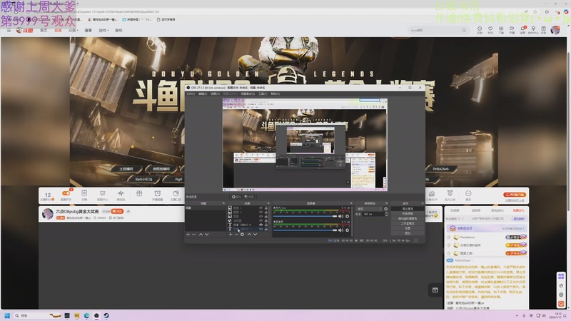
Task: Open the data center monitor icon in streamer toolbar
Action: point(102,195)
